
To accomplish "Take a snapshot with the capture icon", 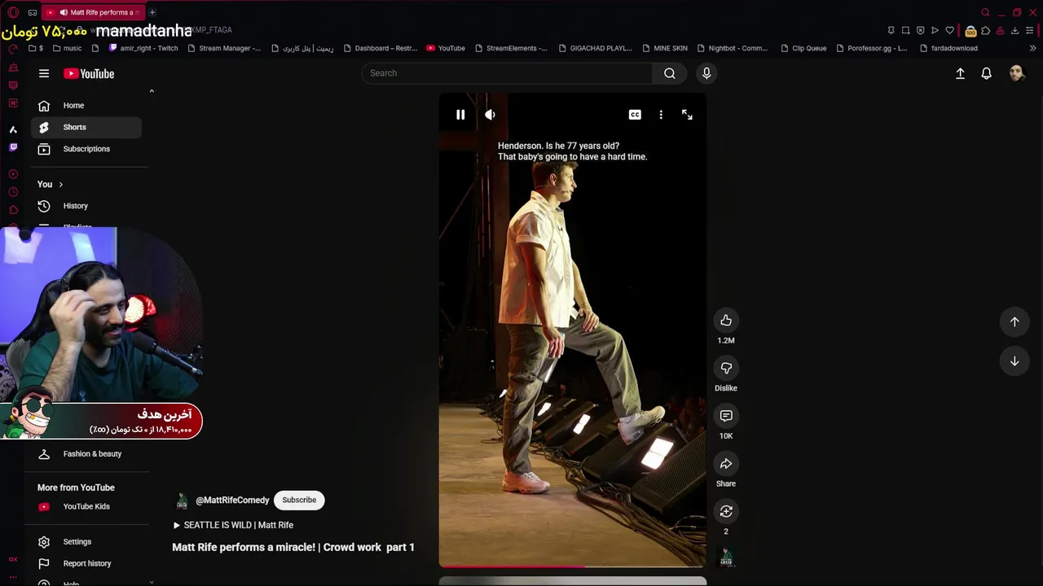I will click(x=905, y=31).
